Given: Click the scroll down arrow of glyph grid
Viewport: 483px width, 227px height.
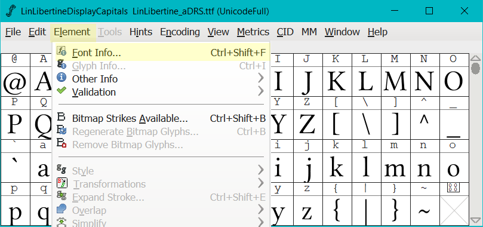Looking at the screenshot, I should click(476, 220).
